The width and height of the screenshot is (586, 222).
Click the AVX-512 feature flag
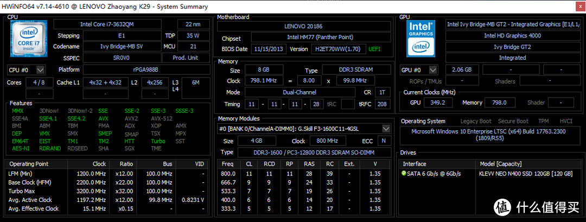pos(162,118)
